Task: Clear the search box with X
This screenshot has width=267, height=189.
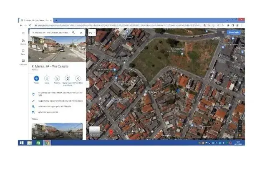Action: [x=81, y=32]
